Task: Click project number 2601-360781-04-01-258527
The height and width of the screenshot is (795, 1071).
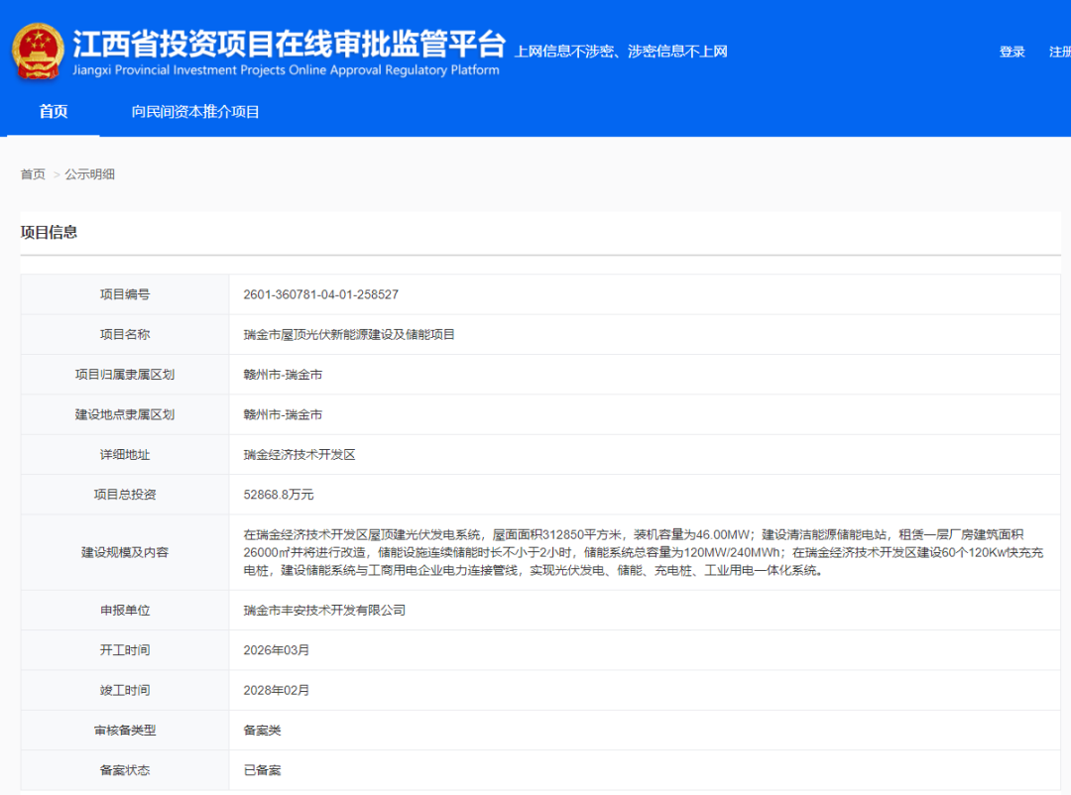Action: tap(320, 294)
